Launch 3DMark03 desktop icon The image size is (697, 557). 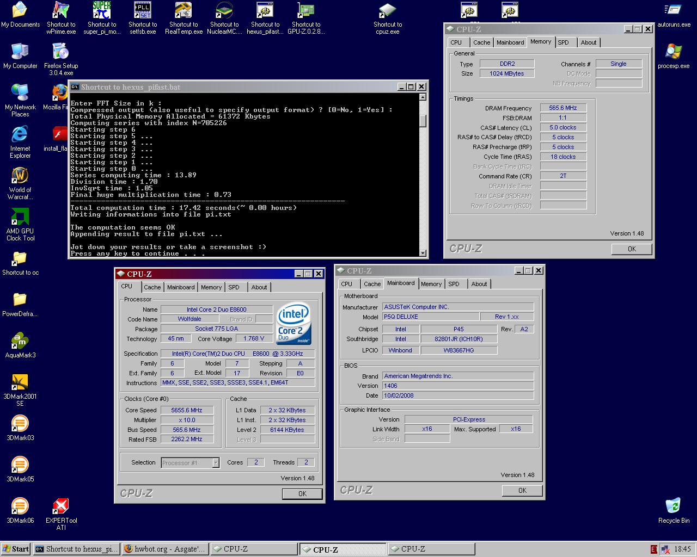tap(20, 428)
